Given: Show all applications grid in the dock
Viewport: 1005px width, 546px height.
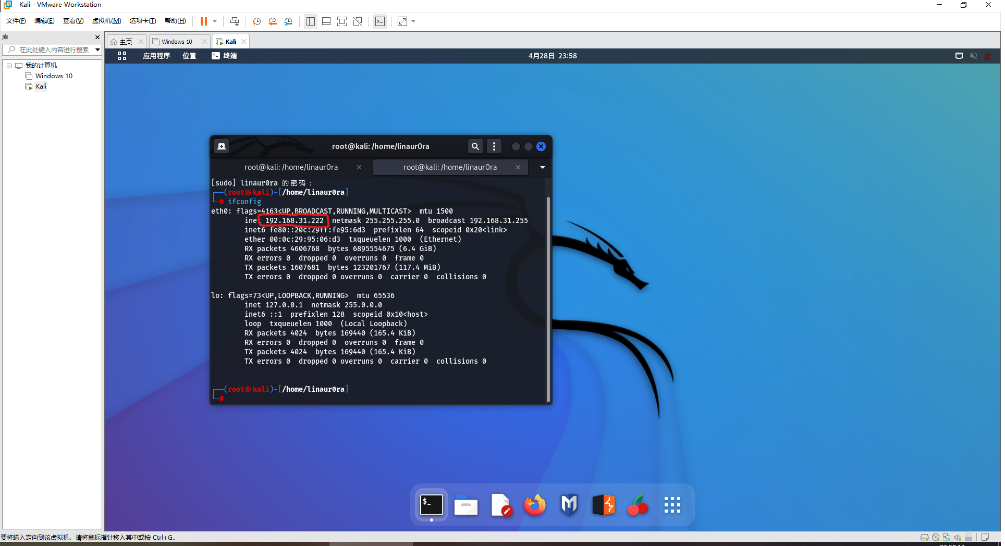Looking at the screenshot, I should pos(672,505).
